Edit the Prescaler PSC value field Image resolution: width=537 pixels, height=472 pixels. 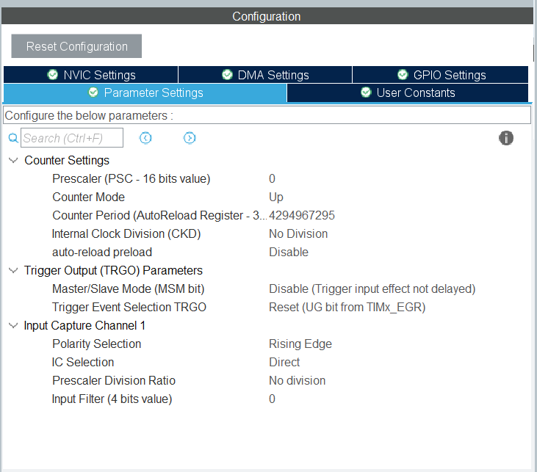(273, 178)
